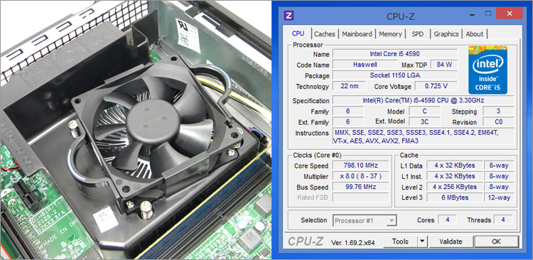The height and width of the screenshot is (260, 533).
Task: Open the Mainboard tab
Action: click(x=357, y=34)
